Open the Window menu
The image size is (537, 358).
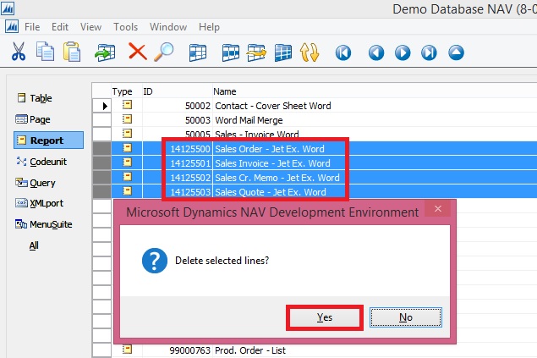(167, 27)
